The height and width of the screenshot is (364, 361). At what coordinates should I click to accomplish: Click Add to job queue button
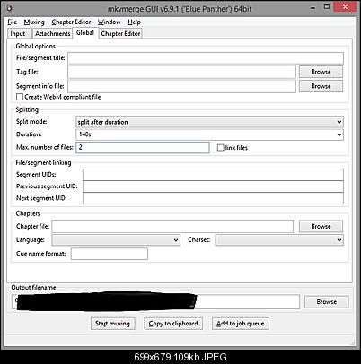point(241,324)
